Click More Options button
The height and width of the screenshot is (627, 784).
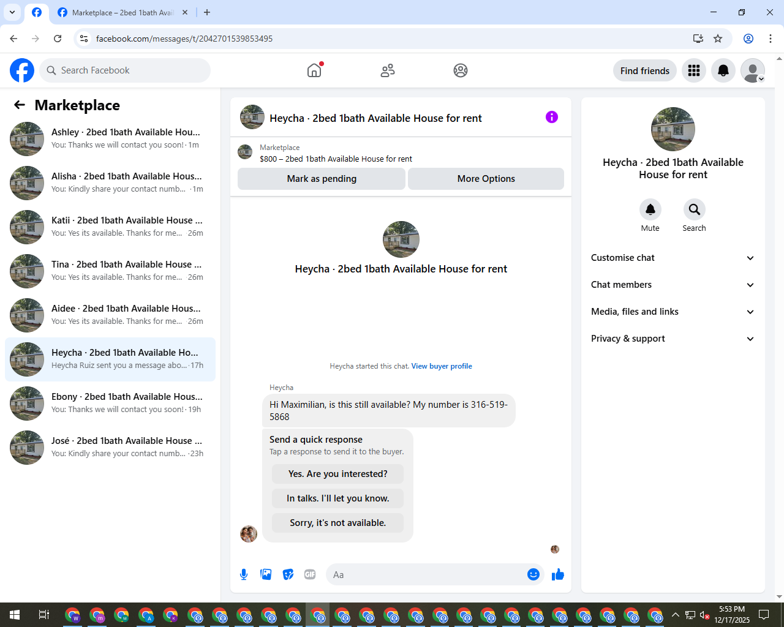tap(486, 179)
